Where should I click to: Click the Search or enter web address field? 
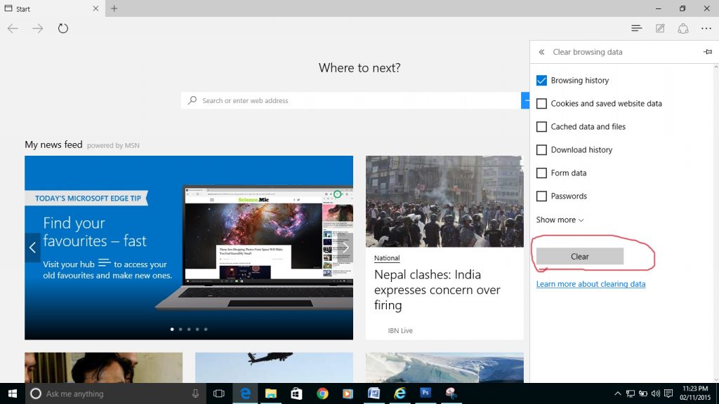(351, 100)
